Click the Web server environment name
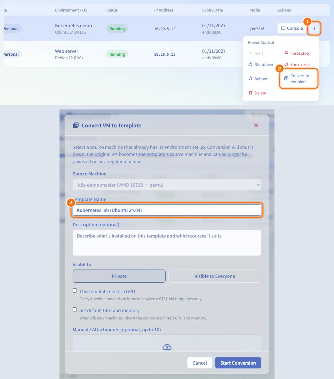The image size is (334, 379). pos(67,51)
